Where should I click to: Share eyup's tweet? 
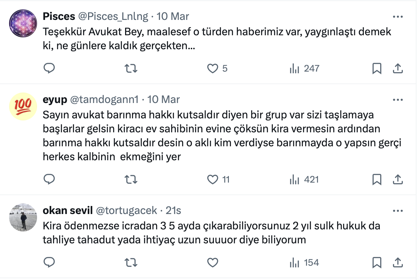pos(398,179)
